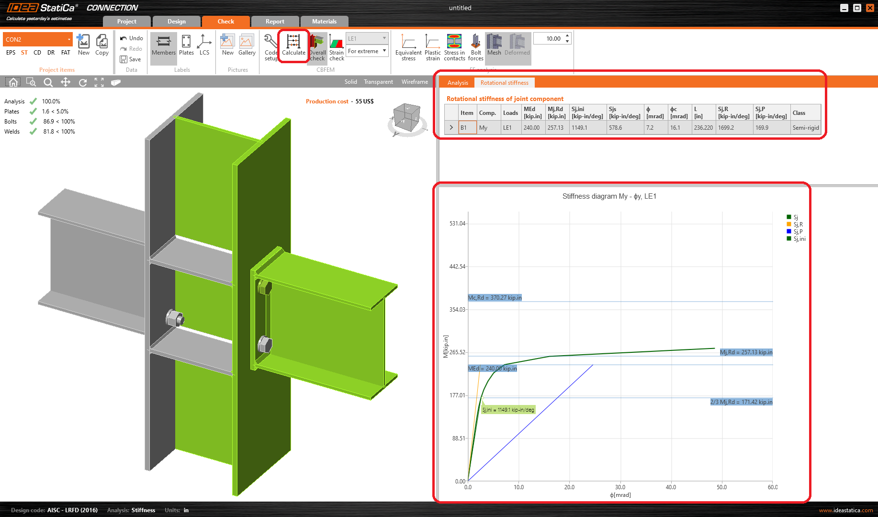Select the pan view arrows icon
The width and height of the screenshot is (878, 517).
[x=66, y=82]
